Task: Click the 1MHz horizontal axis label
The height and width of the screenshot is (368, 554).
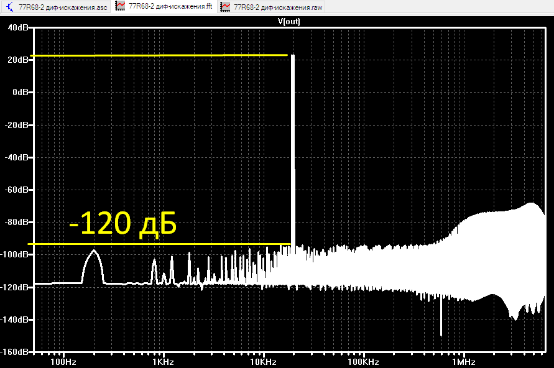Action: click(x=464, y=362)
